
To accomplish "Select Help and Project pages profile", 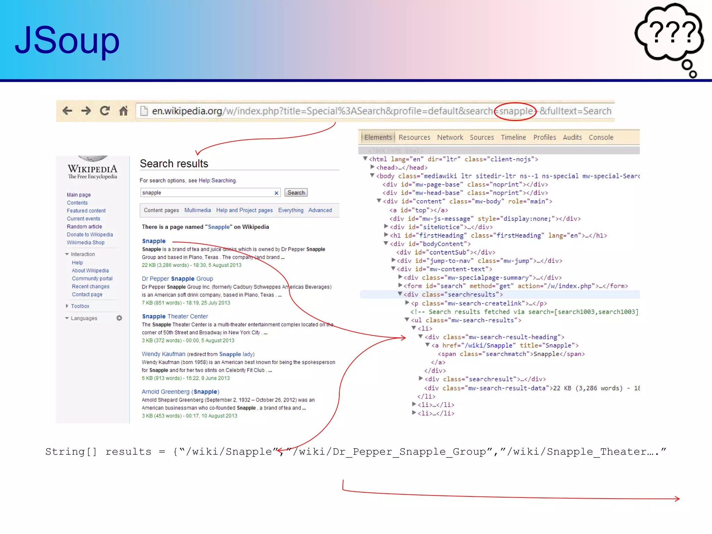I will 244,210.
